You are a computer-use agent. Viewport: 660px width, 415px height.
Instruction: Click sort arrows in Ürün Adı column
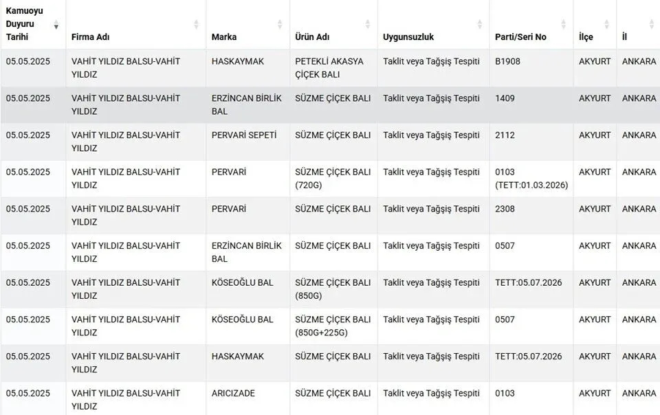367,24
